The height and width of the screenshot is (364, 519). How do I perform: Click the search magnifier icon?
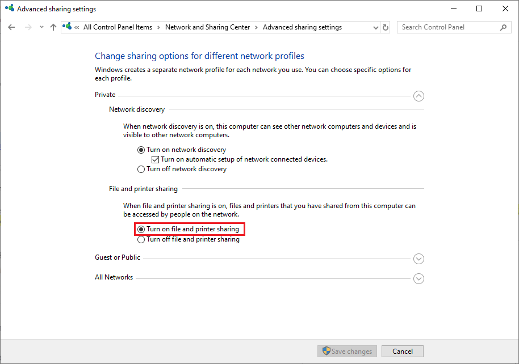coord(503,27)
